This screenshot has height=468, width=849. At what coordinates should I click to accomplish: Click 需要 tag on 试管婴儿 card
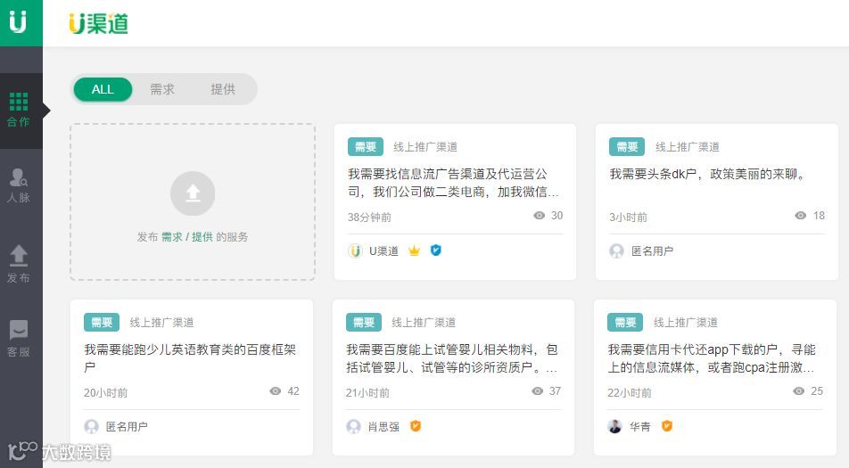[x=364, y=323]
